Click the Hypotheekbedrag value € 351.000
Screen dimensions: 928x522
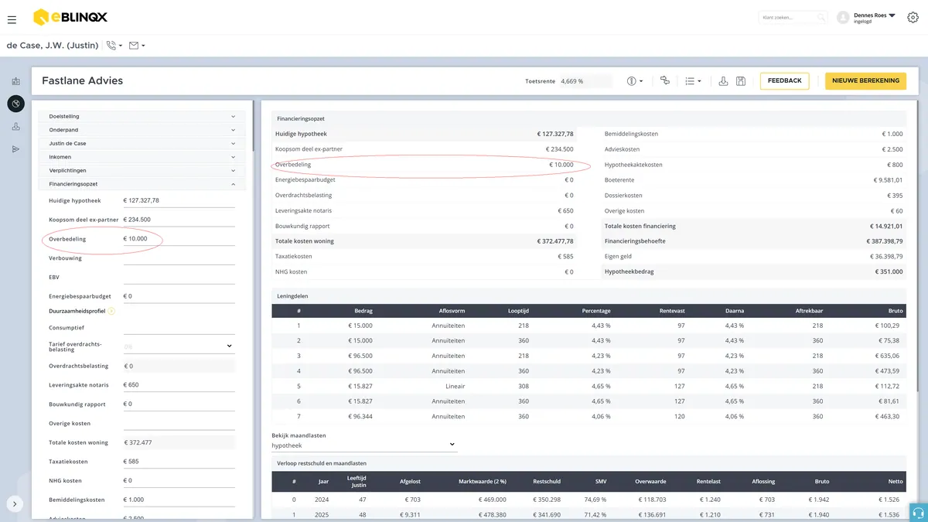click(x=889, y=272)
